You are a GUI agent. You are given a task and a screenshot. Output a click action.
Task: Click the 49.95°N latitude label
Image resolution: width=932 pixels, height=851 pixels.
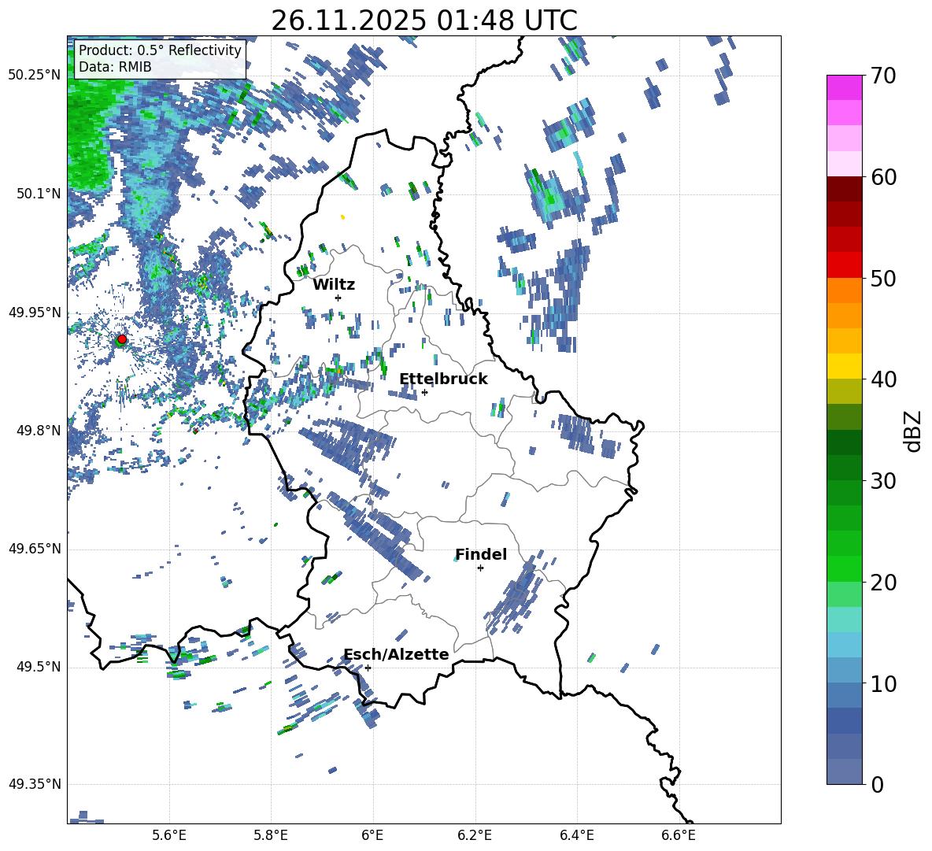[35, 312]
